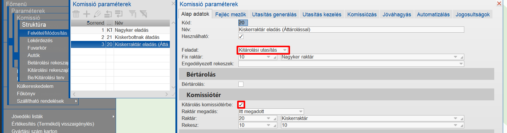Click the Sorrend column header
The image size is (507, 133).
[x=95, y=23]
